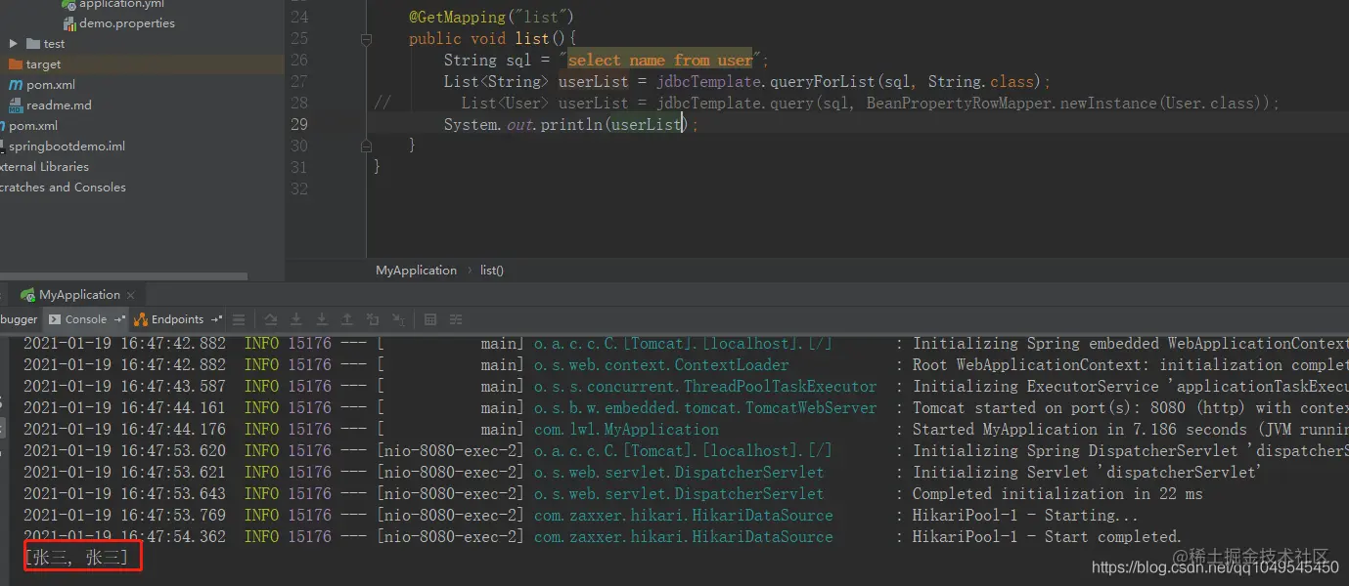Select Scratches and Consoles node
Image resolution: width=1349 pixels, height=586 pixels.
pos(63,188)
